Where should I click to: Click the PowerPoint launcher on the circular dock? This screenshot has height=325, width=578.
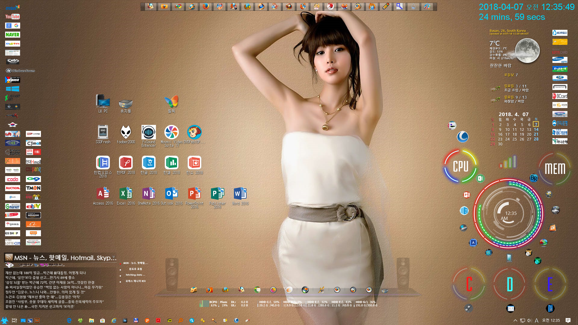pos(467,195)
